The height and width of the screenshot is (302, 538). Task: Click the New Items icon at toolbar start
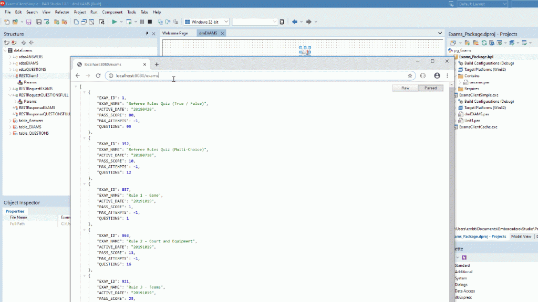coord(7,22)
